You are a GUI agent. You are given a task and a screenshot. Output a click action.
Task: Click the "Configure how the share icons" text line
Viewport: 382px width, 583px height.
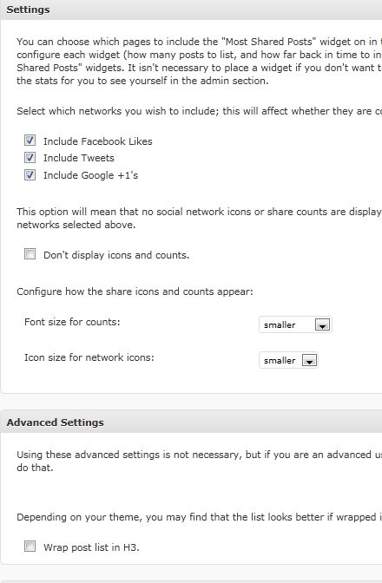pos(135,291)
